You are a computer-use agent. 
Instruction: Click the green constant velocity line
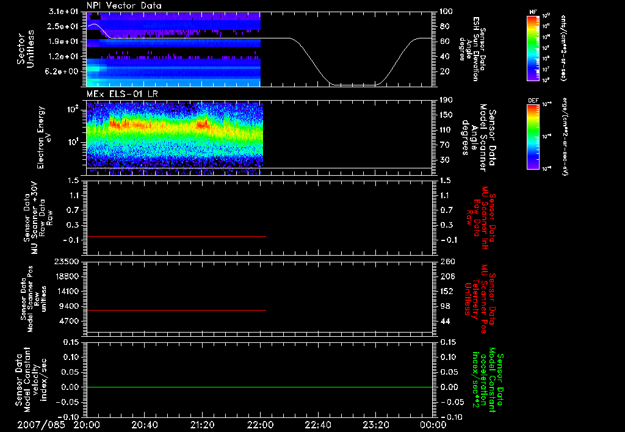point(259,387)
